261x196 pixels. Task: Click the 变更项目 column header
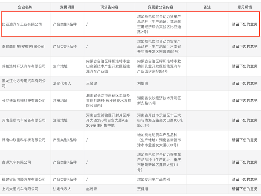(67, 7)
